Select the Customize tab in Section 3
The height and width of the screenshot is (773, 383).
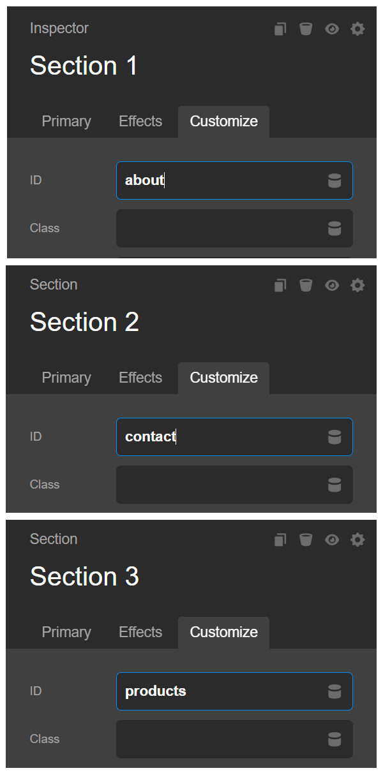coord(223,632)
